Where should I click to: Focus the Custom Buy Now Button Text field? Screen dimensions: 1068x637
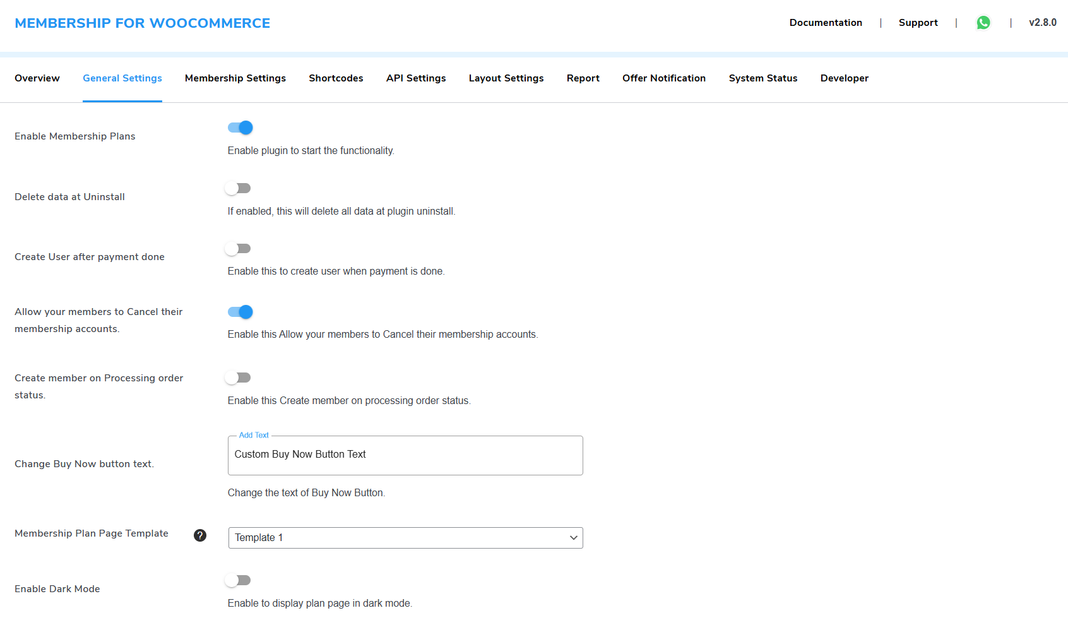405,455
